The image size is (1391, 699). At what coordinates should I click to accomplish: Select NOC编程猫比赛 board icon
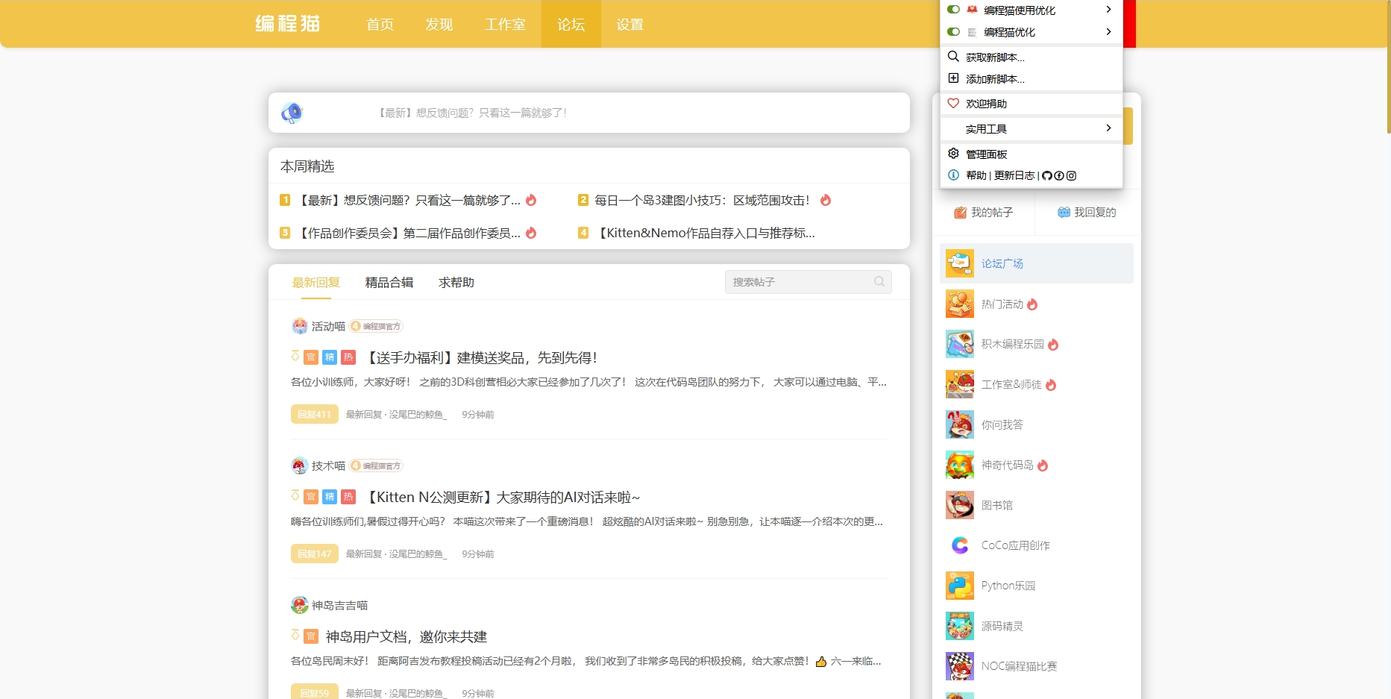pos(960,666)
